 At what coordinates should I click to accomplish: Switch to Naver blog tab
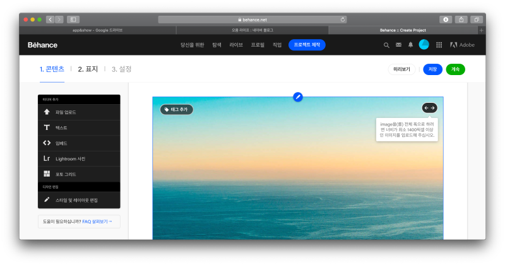pyautogui.click(x=252, y=30)
